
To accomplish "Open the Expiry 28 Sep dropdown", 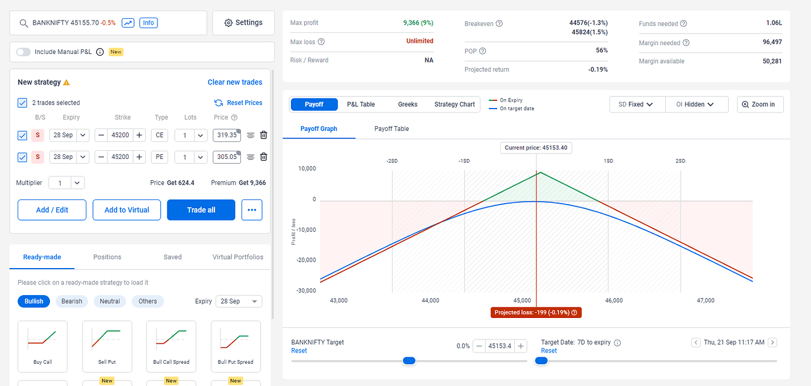I will [239, 301].
